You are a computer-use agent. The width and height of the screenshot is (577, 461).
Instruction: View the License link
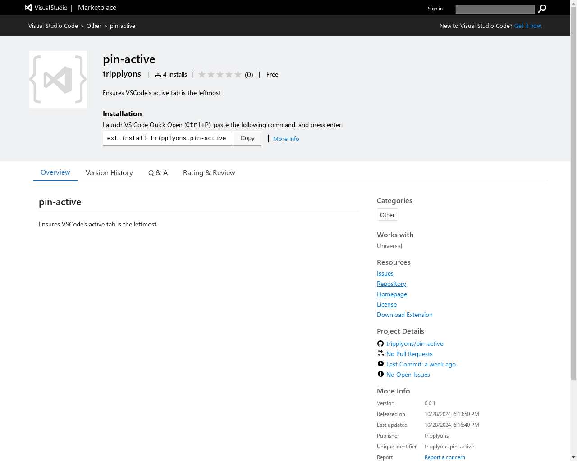tap(387, 304)
